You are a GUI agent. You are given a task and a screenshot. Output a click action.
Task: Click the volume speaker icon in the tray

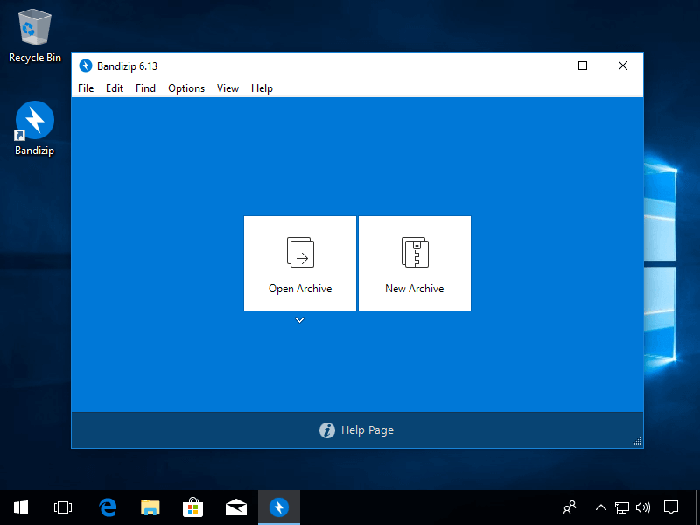click(643, 507)
